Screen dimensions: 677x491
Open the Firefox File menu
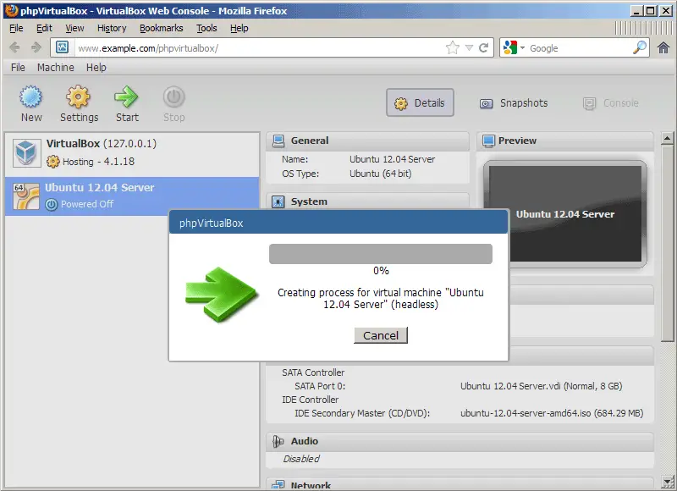click(x=16, y=28)
